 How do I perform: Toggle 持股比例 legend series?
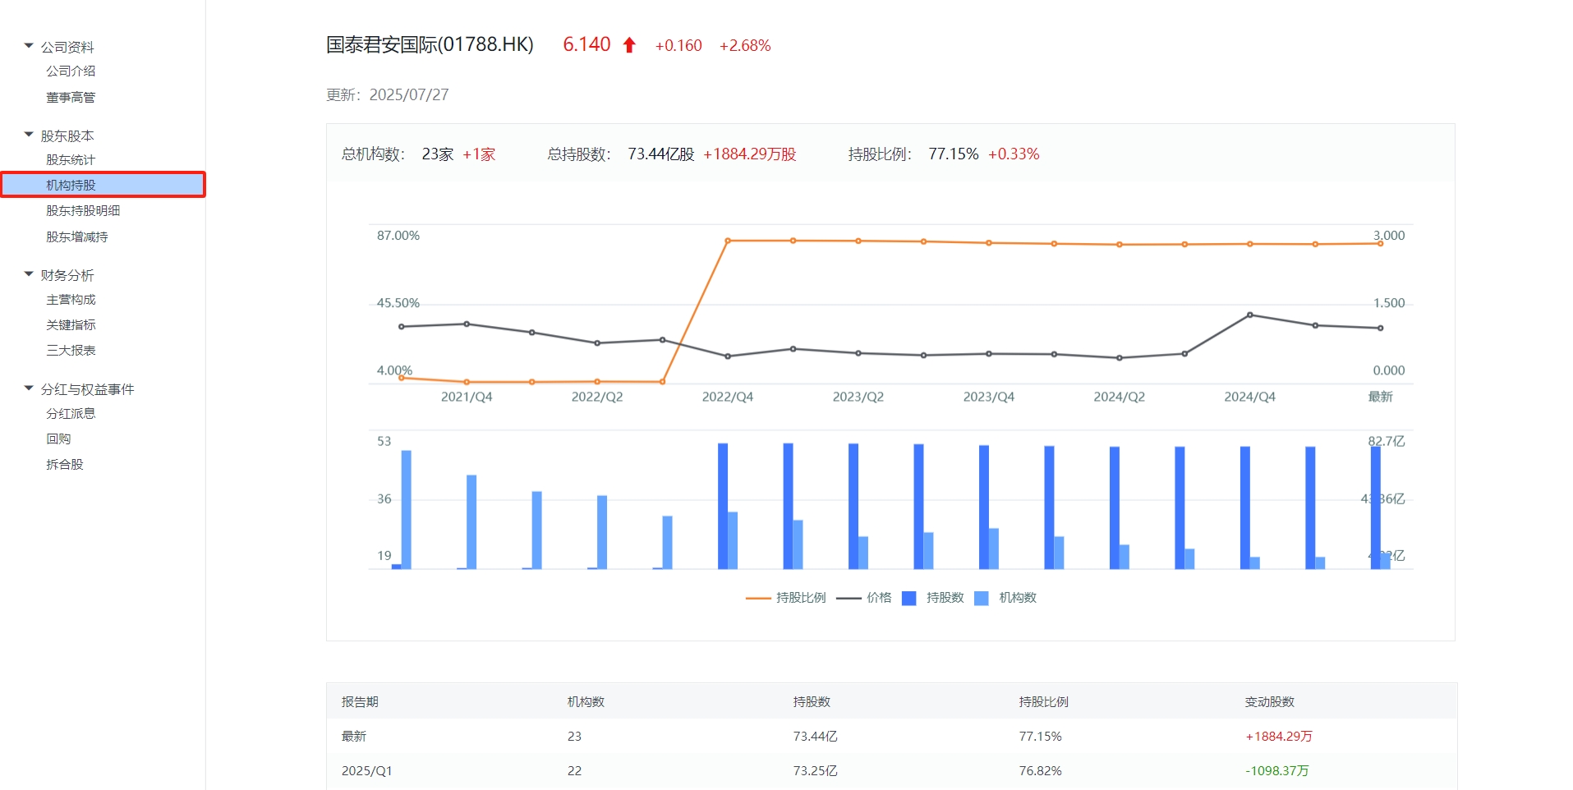click(785, 598)
